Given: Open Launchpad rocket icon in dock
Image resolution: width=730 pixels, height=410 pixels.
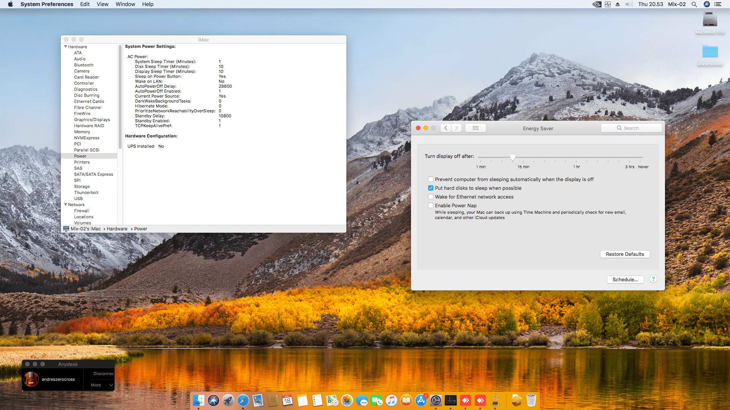Looking at the screenshot, I should point(228,401).
